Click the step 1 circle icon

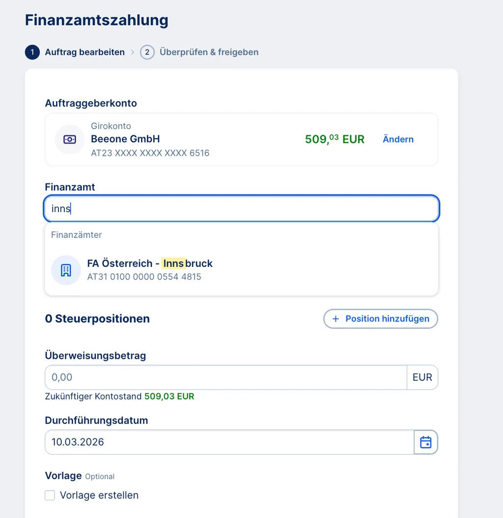(32, 52)
